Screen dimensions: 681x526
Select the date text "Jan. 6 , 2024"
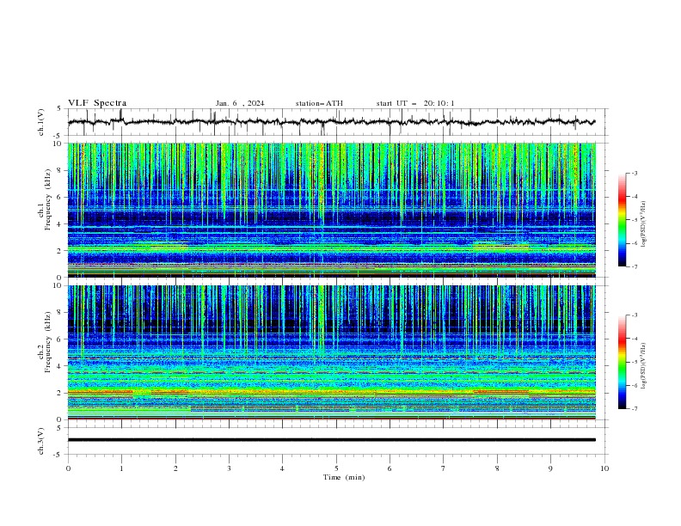click(240, 103)
